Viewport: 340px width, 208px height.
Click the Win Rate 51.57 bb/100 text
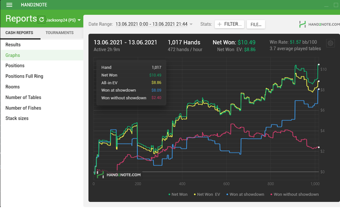293,42
